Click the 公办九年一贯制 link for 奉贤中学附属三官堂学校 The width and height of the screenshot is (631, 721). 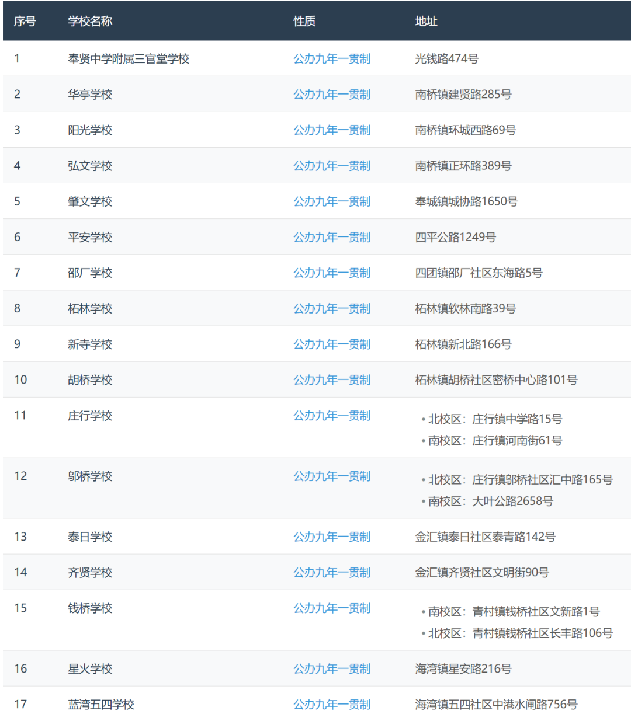(x=331, y=59)
